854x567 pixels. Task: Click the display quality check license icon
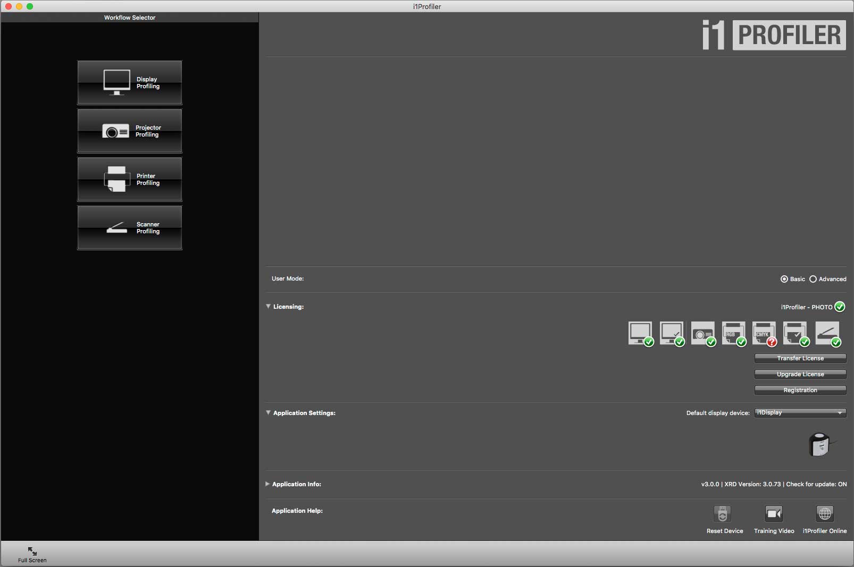672,334
